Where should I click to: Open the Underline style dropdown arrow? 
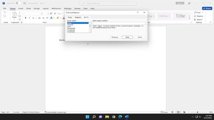coord(36,18)
